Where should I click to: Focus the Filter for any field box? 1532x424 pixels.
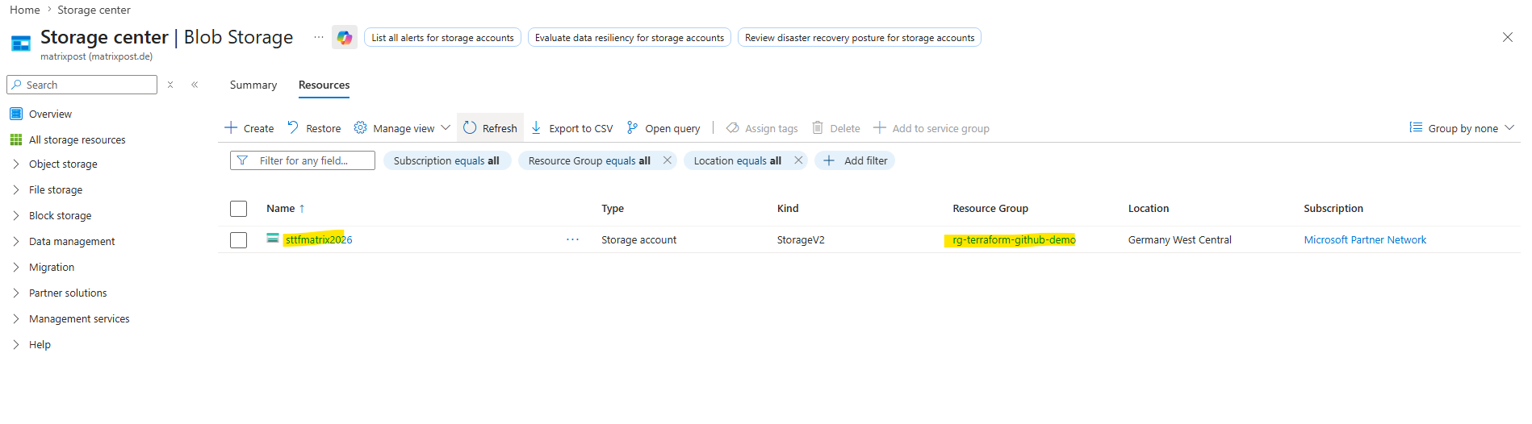(x=303, y=160)
